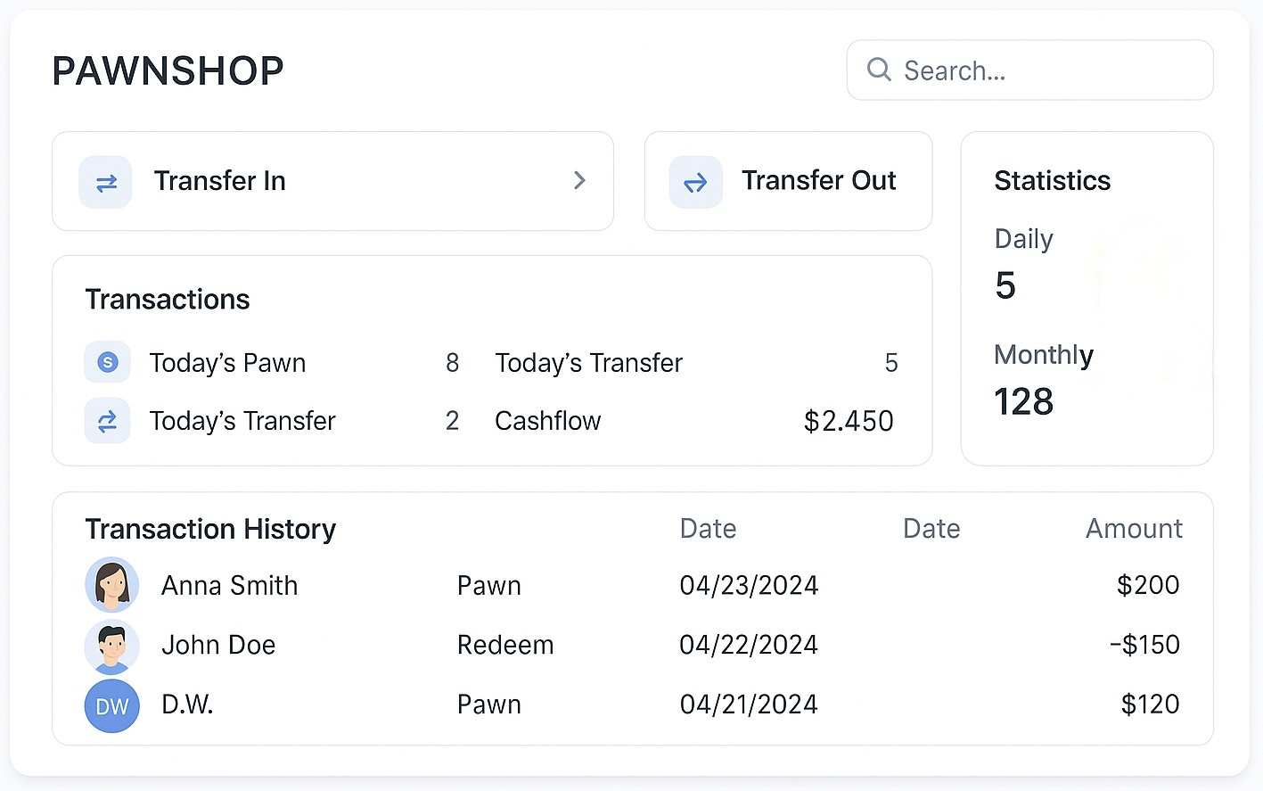The image size is (1263, 791).
Task: Click the DW initials avatar
Action: [112, 706]
